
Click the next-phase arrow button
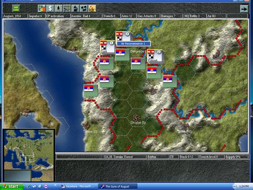click(x=244, y=9)
